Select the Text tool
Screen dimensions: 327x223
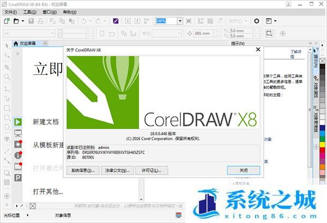(x=7, y=139)
